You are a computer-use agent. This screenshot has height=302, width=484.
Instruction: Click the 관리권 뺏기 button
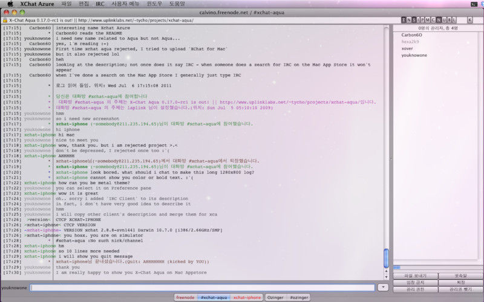pos(461,289)
